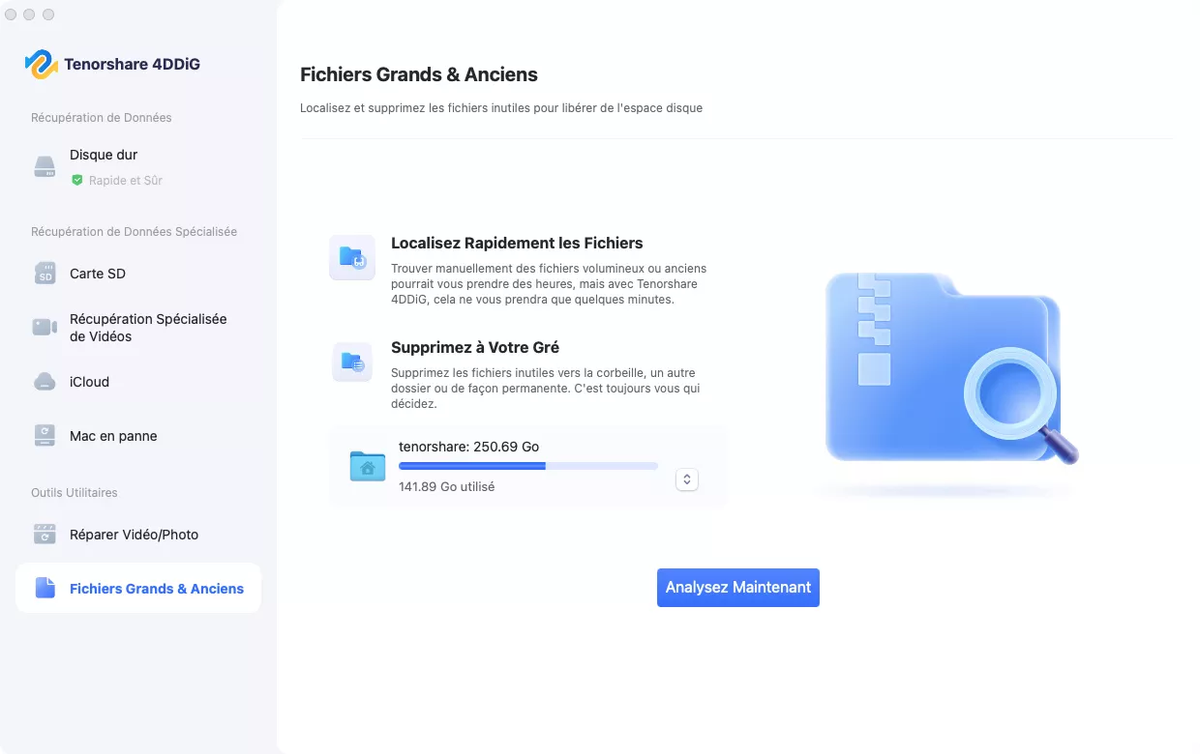Click the Carte SD card icon
This screenshot has width=1200, height=754.
coord(45,274)
